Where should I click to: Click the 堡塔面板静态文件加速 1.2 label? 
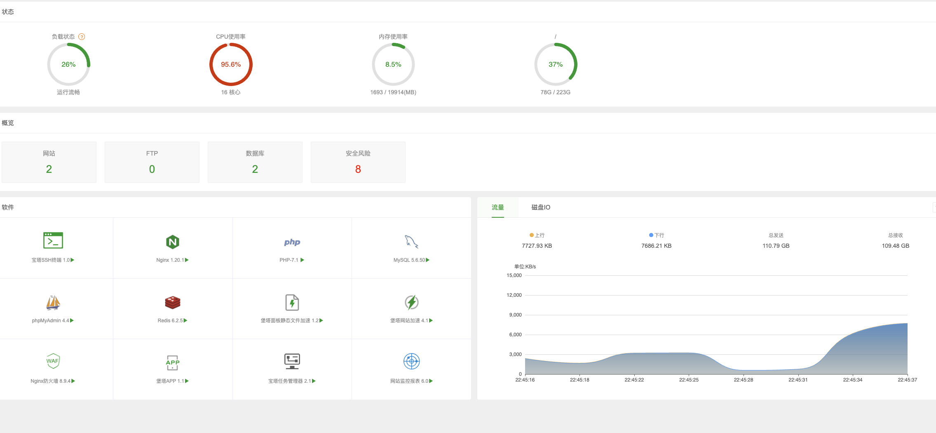[289, 321]
